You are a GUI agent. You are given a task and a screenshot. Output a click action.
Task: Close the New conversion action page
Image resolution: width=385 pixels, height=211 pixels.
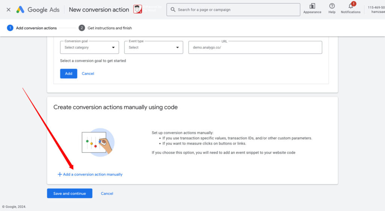coord(8,10)
